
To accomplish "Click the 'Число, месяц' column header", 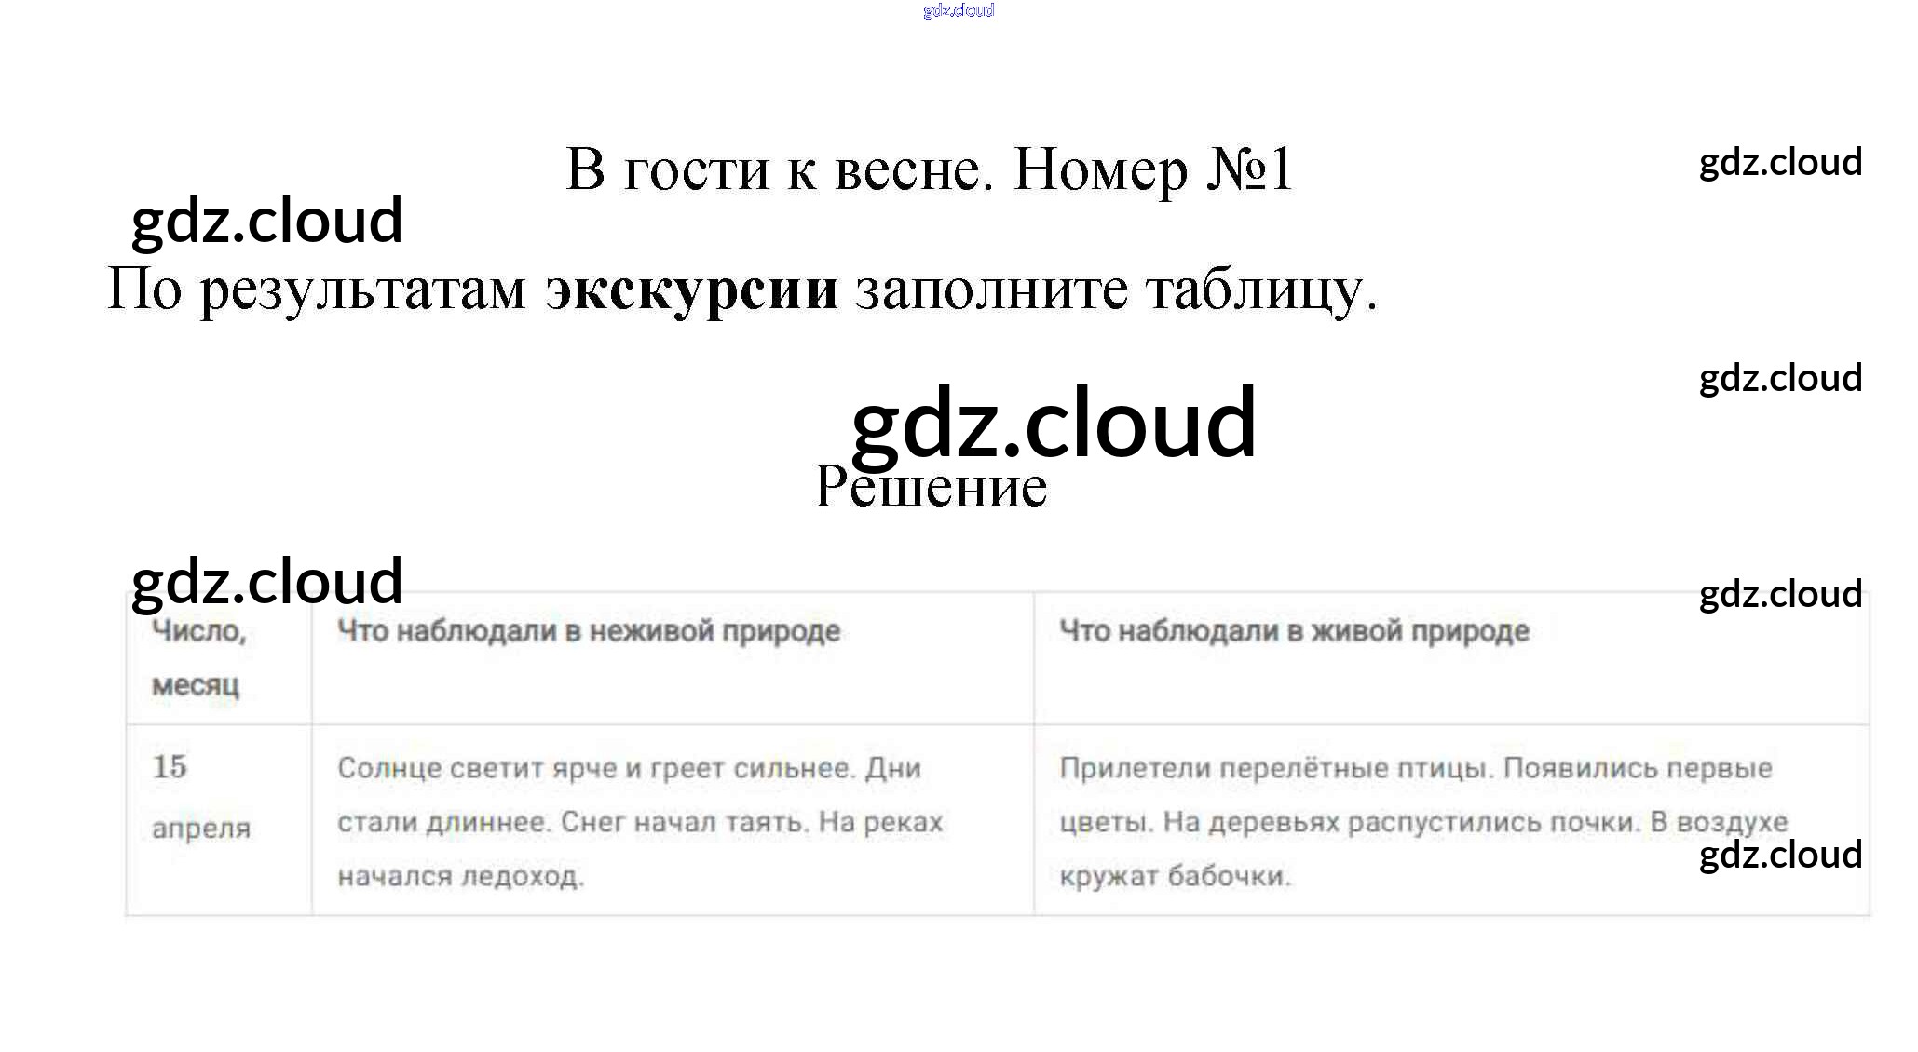I will tap(198, 657).
